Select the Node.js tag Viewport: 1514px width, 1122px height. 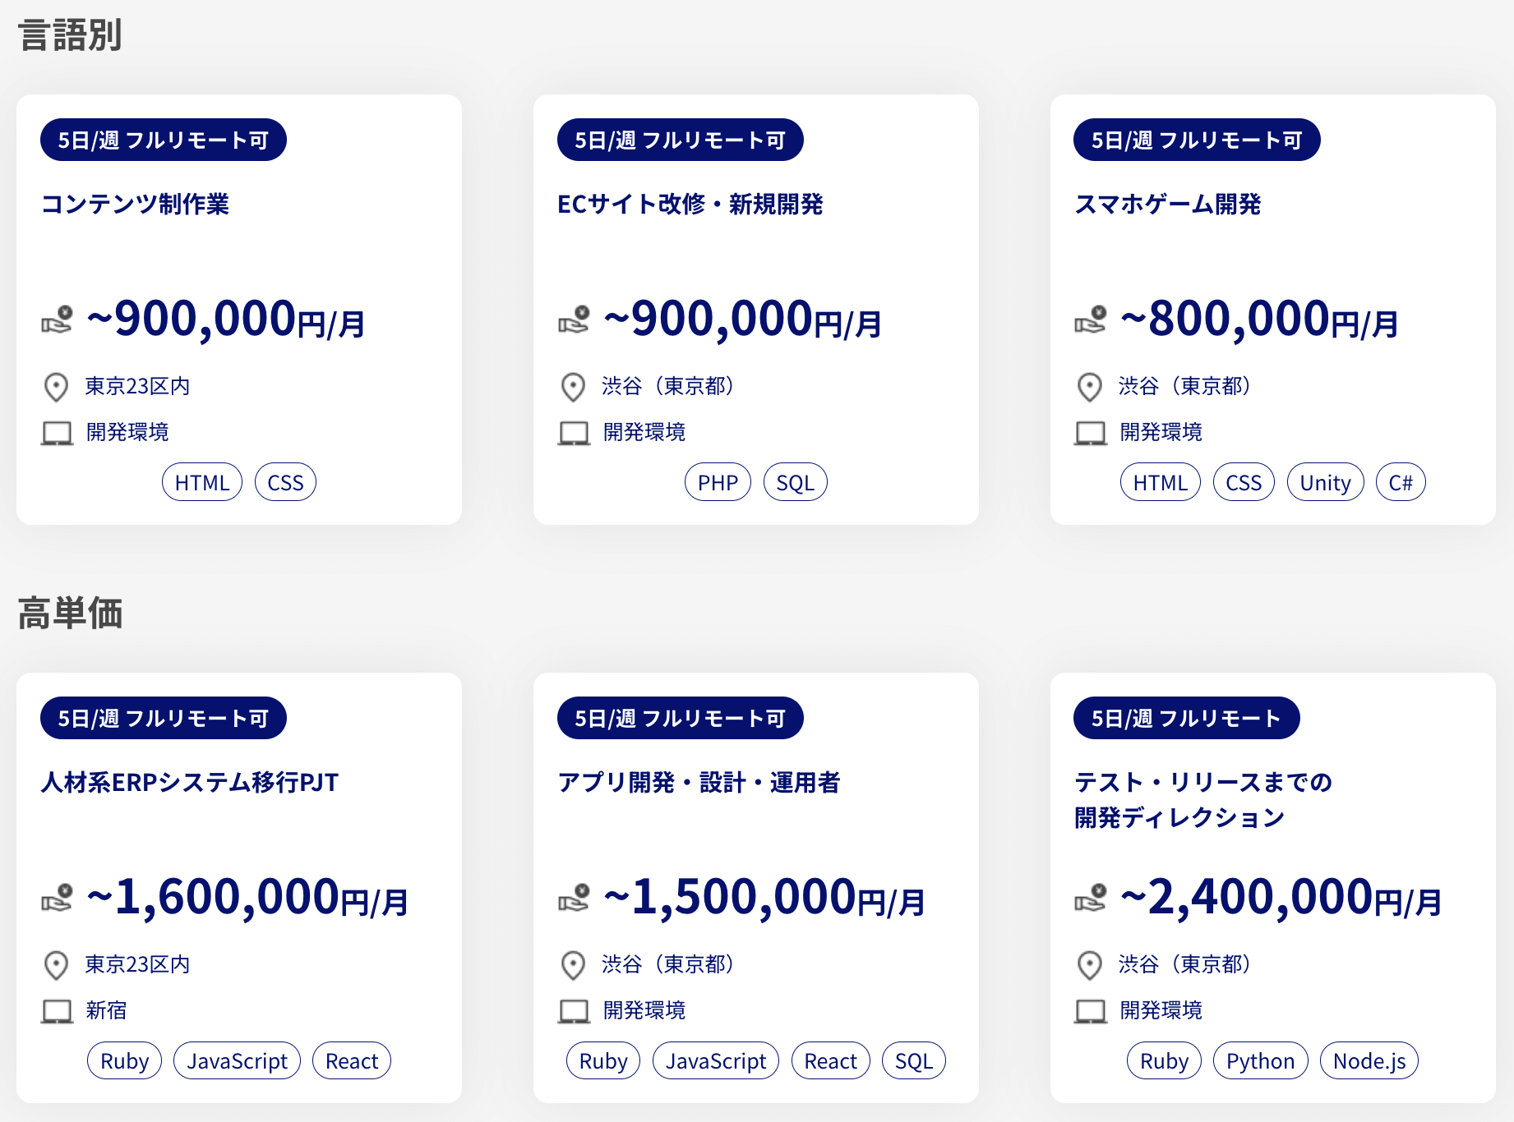point(1369,1060)
